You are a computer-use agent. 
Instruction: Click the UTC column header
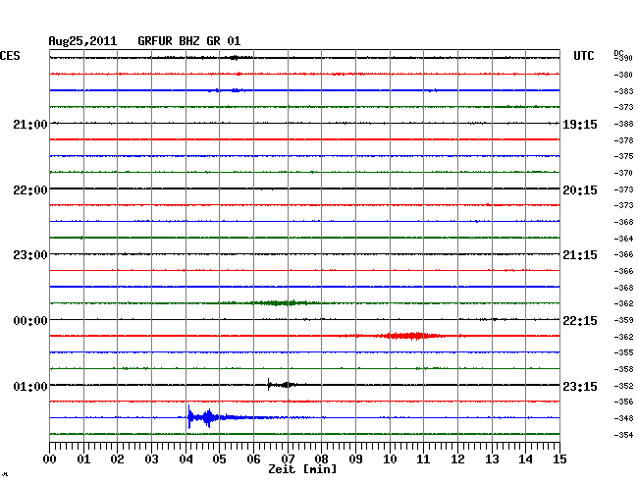click(583, 56)
